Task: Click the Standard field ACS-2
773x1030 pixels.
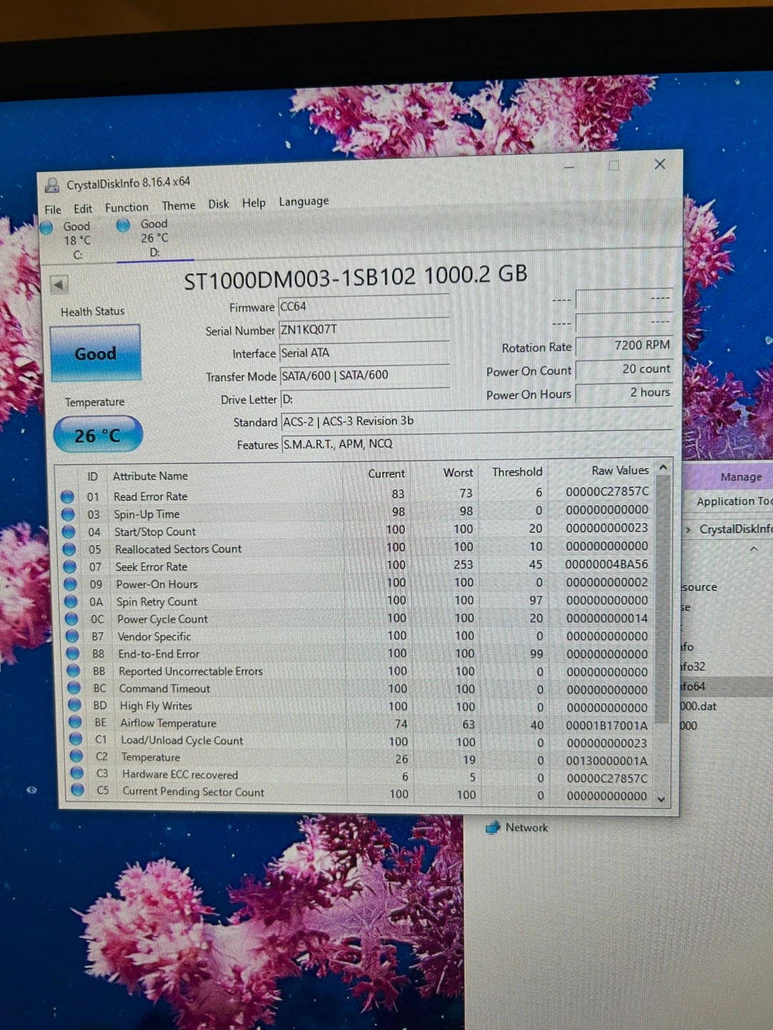Action: [477, 421]
